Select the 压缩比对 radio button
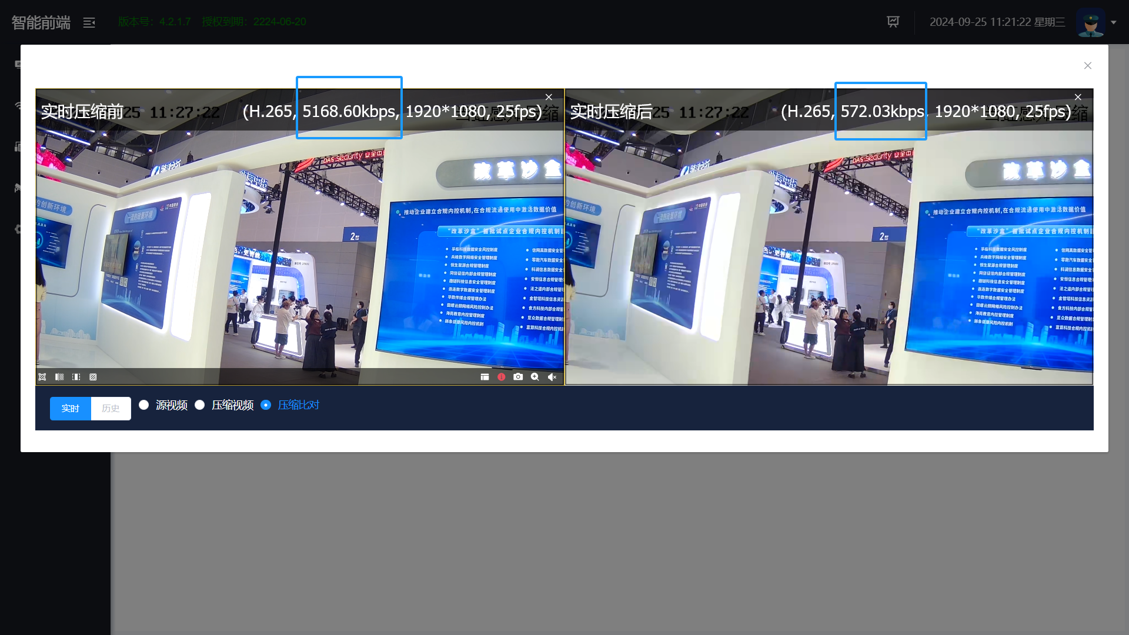 (x=266, y=405)
